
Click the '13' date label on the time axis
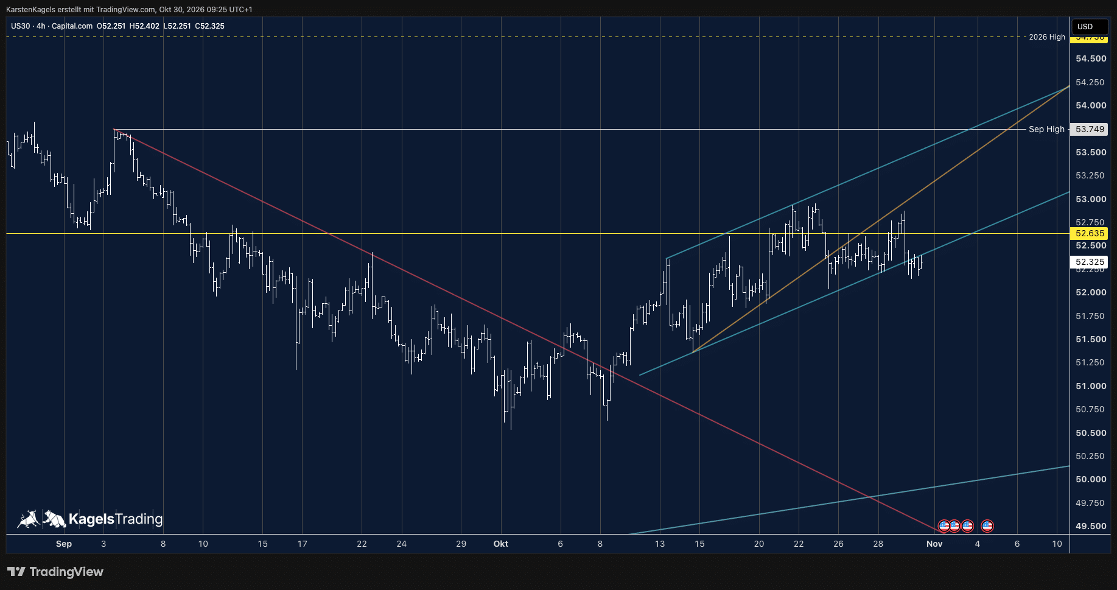pos(660,544)
